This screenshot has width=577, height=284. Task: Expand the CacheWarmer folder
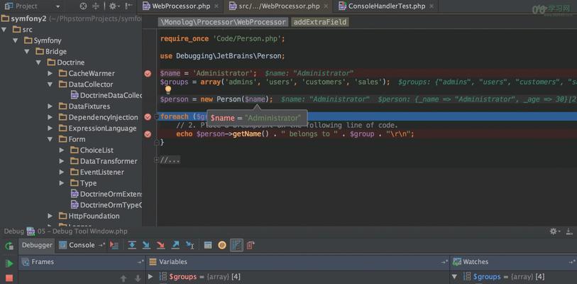click(x=50, y=73)
